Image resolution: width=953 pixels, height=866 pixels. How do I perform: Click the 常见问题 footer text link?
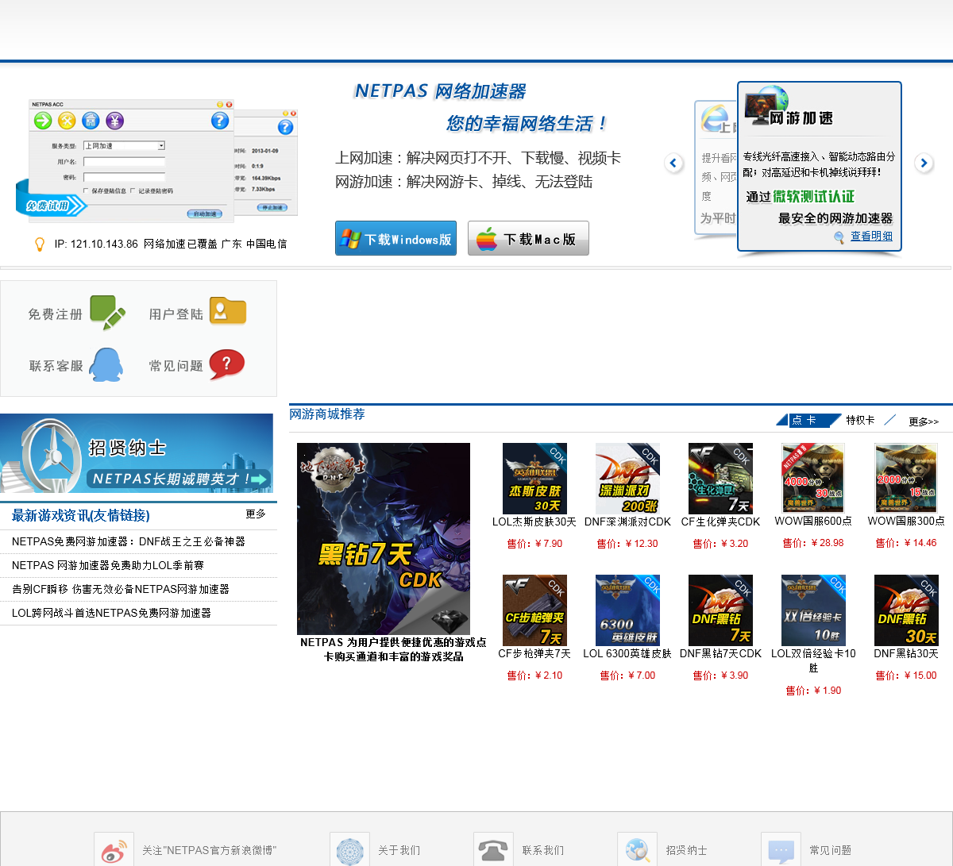pyautogui.click(x=831, y=850)
